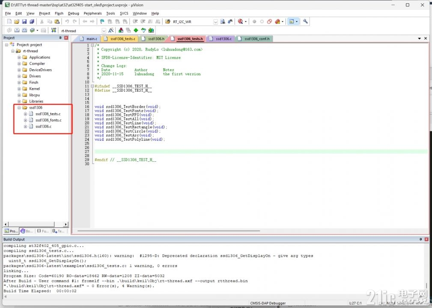The width and height of the screenshot is (432, 308).
Task: Collapse the rt-thread target node
Action: tap(13, 51)
